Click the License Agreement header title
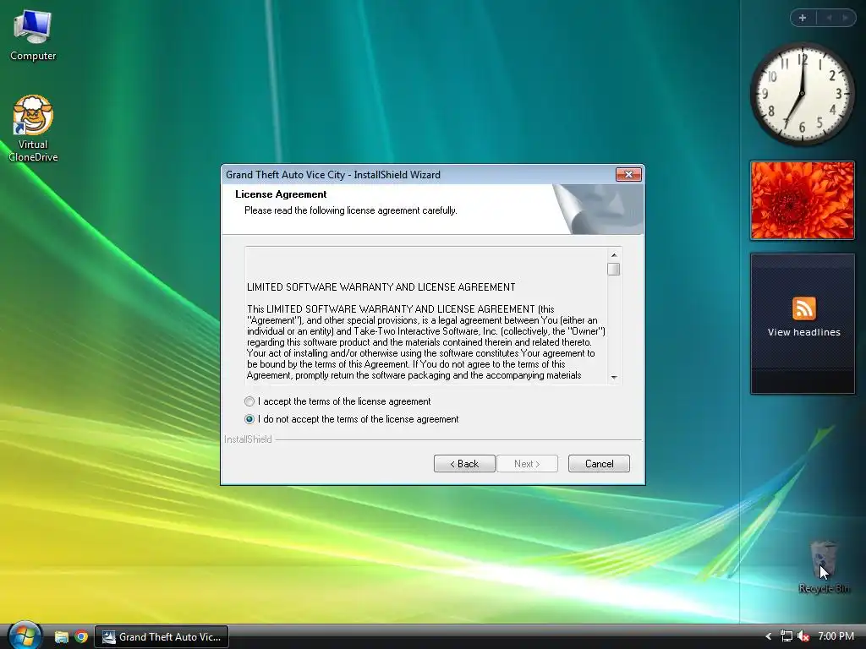The width and height of the screenshot is (866, 649). click(x=281, y=194)
